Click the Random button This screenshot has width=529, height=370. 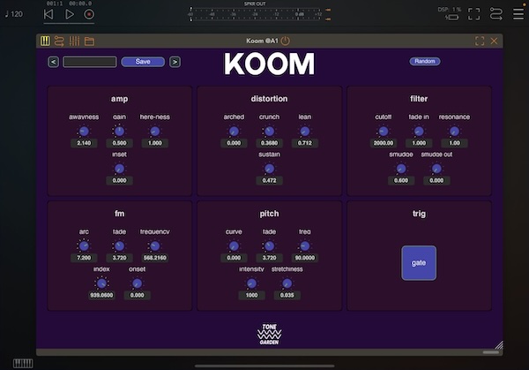point(425,61)
